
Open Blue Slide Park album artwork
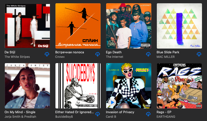(179, 26)
